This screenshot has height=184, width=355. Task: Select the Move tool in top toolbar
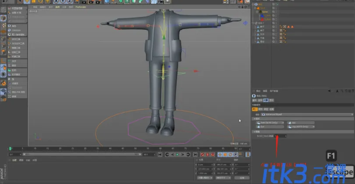point(27,2)
